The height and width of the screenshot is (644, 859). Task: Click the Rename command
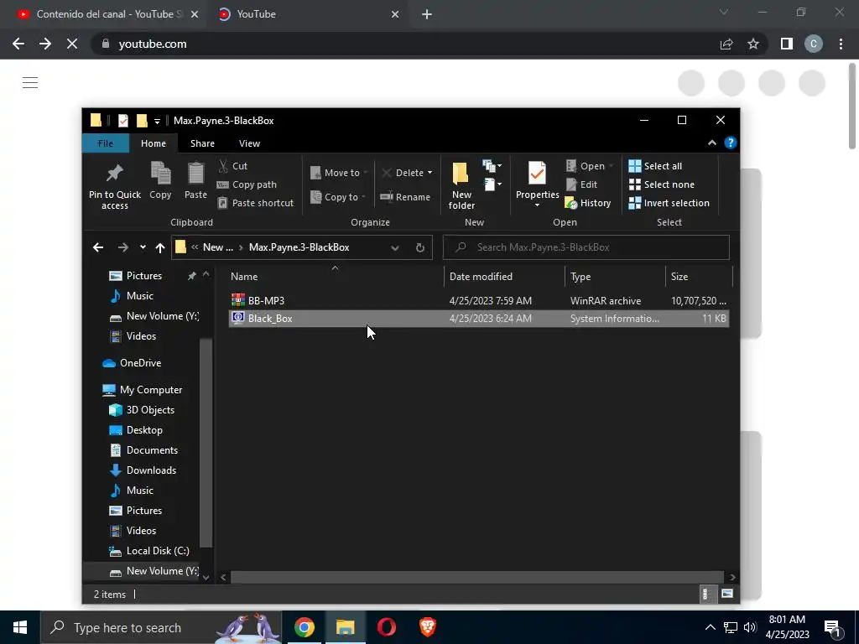click(405, 197)
